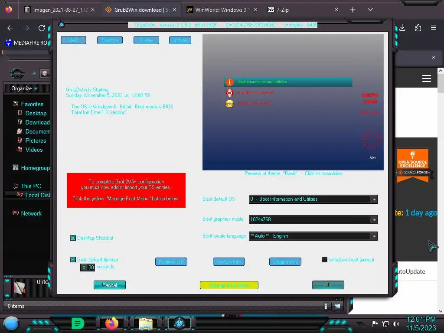Toggle the Grub default timeout checkbox
The height and width of the screenshot is (333, 444).
(73, 259)
